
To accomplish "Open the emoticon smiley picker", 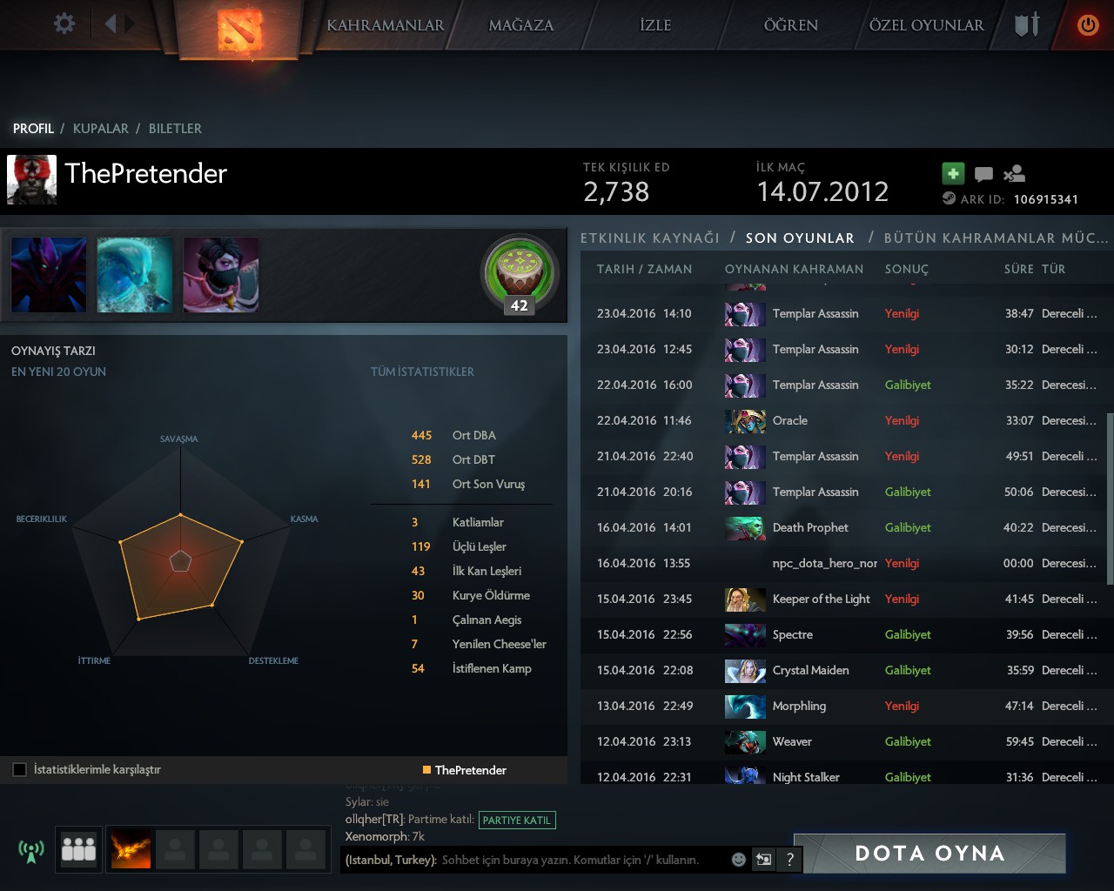I will 739,860.
